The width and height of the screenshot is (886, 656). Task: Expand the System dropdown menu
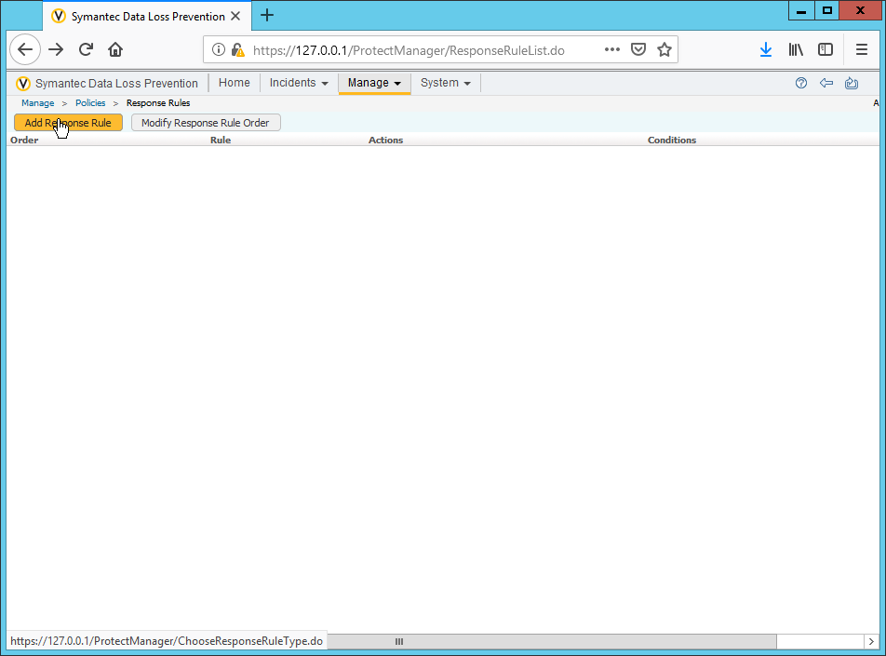pyautogui.click(x=445, y=83)
